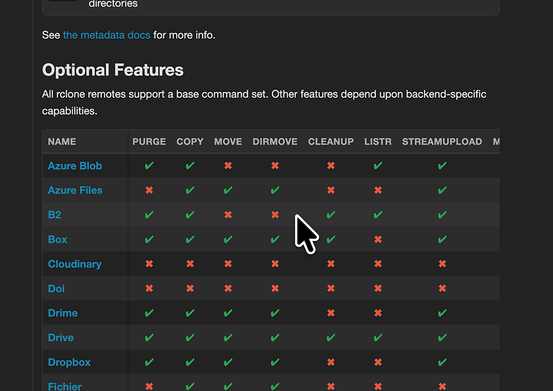
Task: Click B2's LISTR check mark
Action: point(378,215)
